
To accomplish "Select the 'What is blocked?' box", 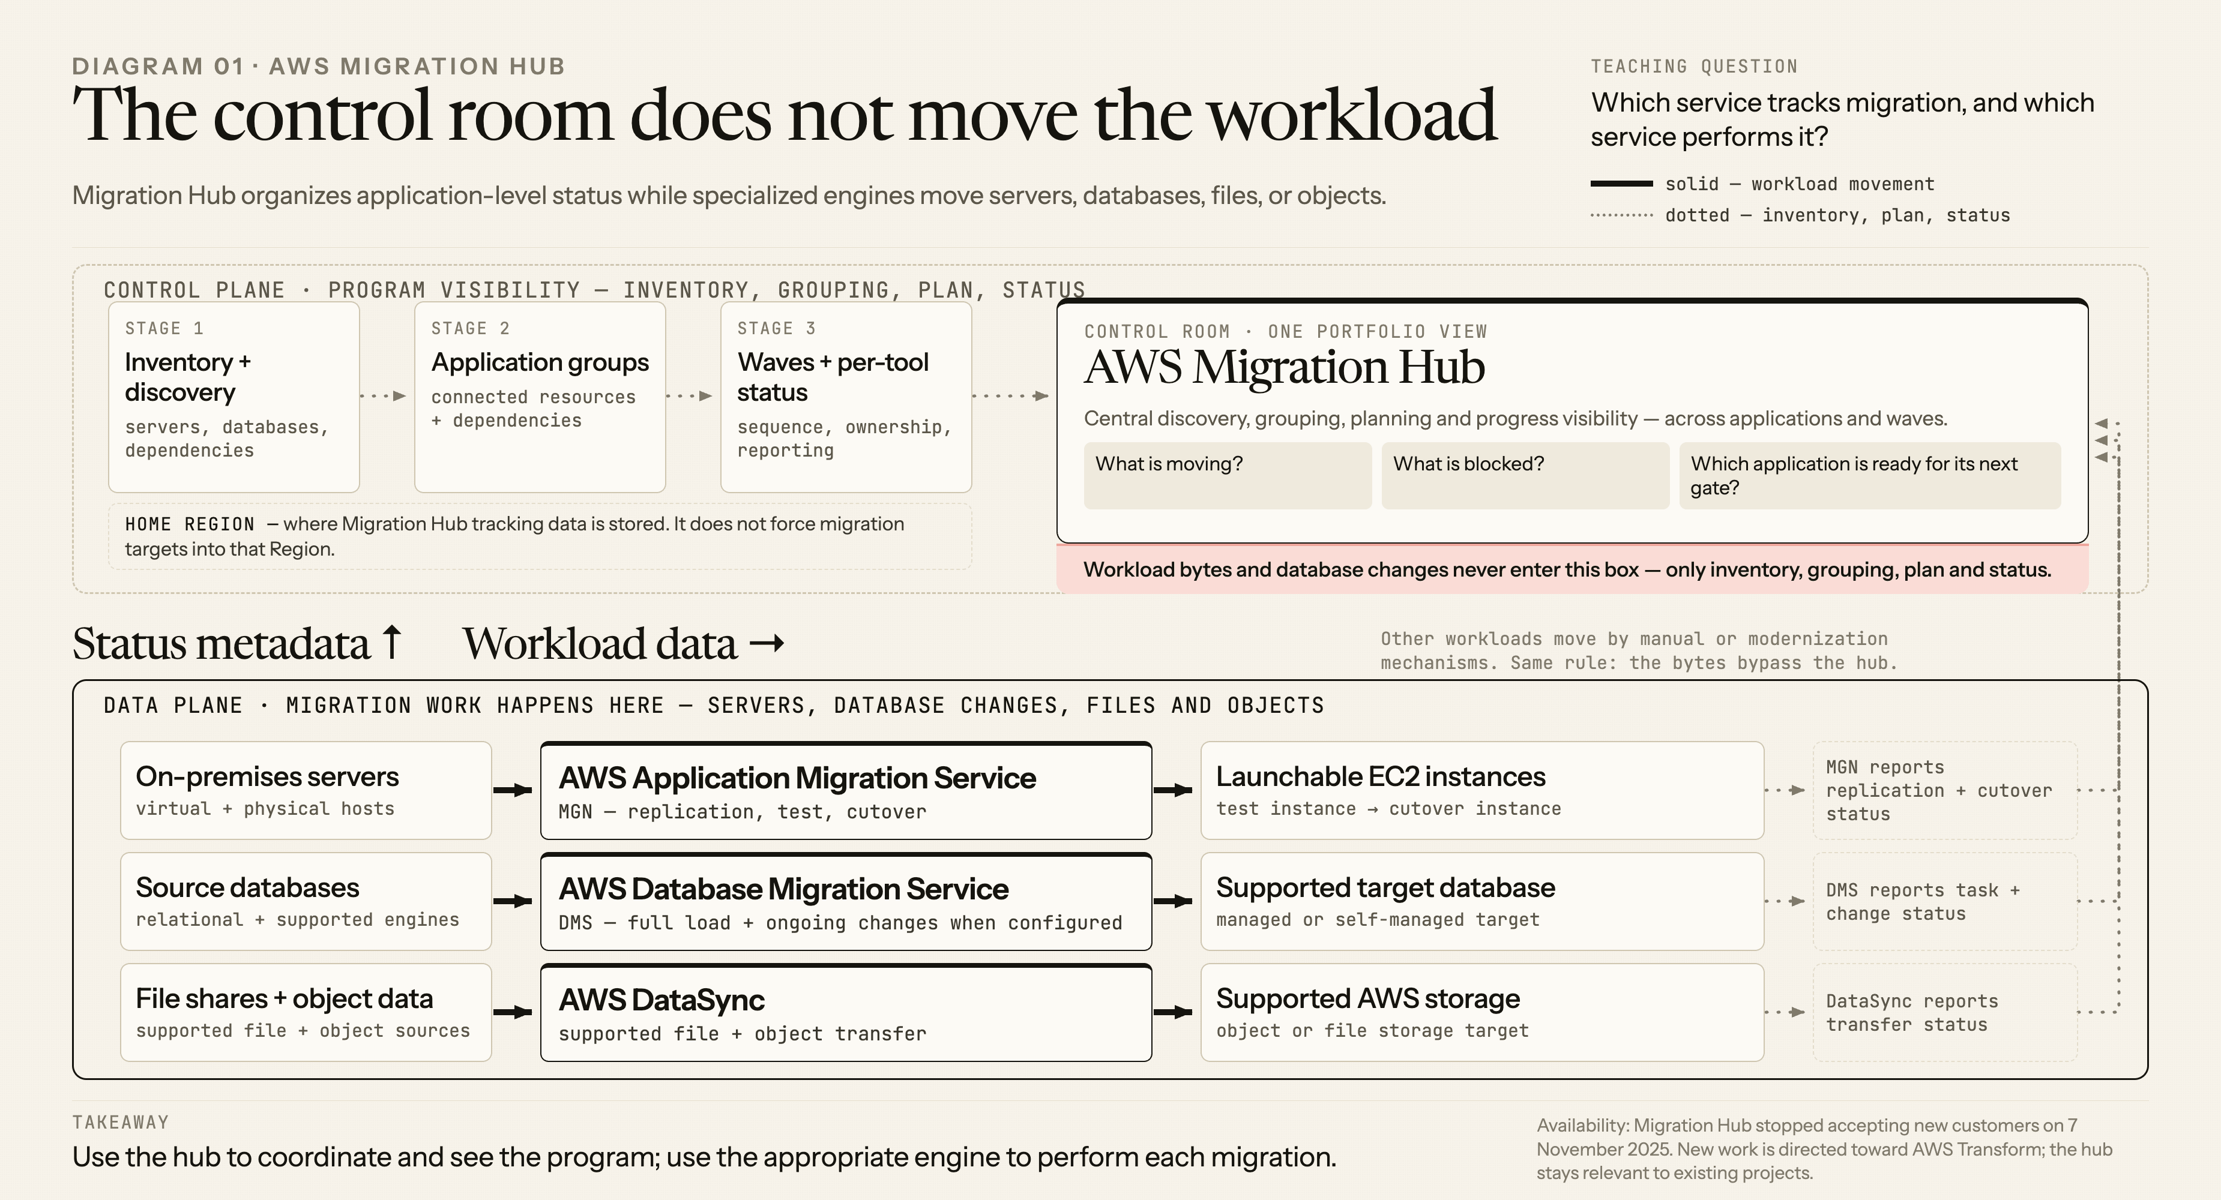I will [x=1524, y=475].
